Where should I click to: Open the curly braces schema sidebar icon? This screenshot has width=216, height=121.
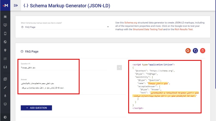tap(5, 67)
